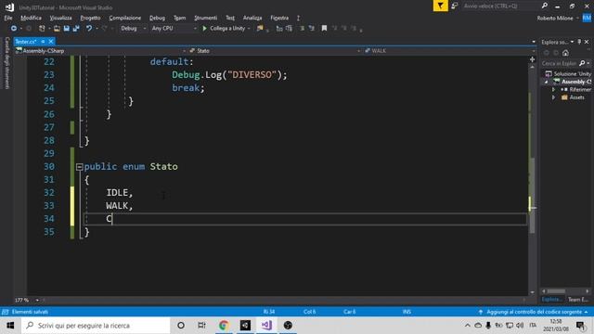Click the Open File folder icon
The width and height of the screenshot is (594, 334).
tap(57, 29)
